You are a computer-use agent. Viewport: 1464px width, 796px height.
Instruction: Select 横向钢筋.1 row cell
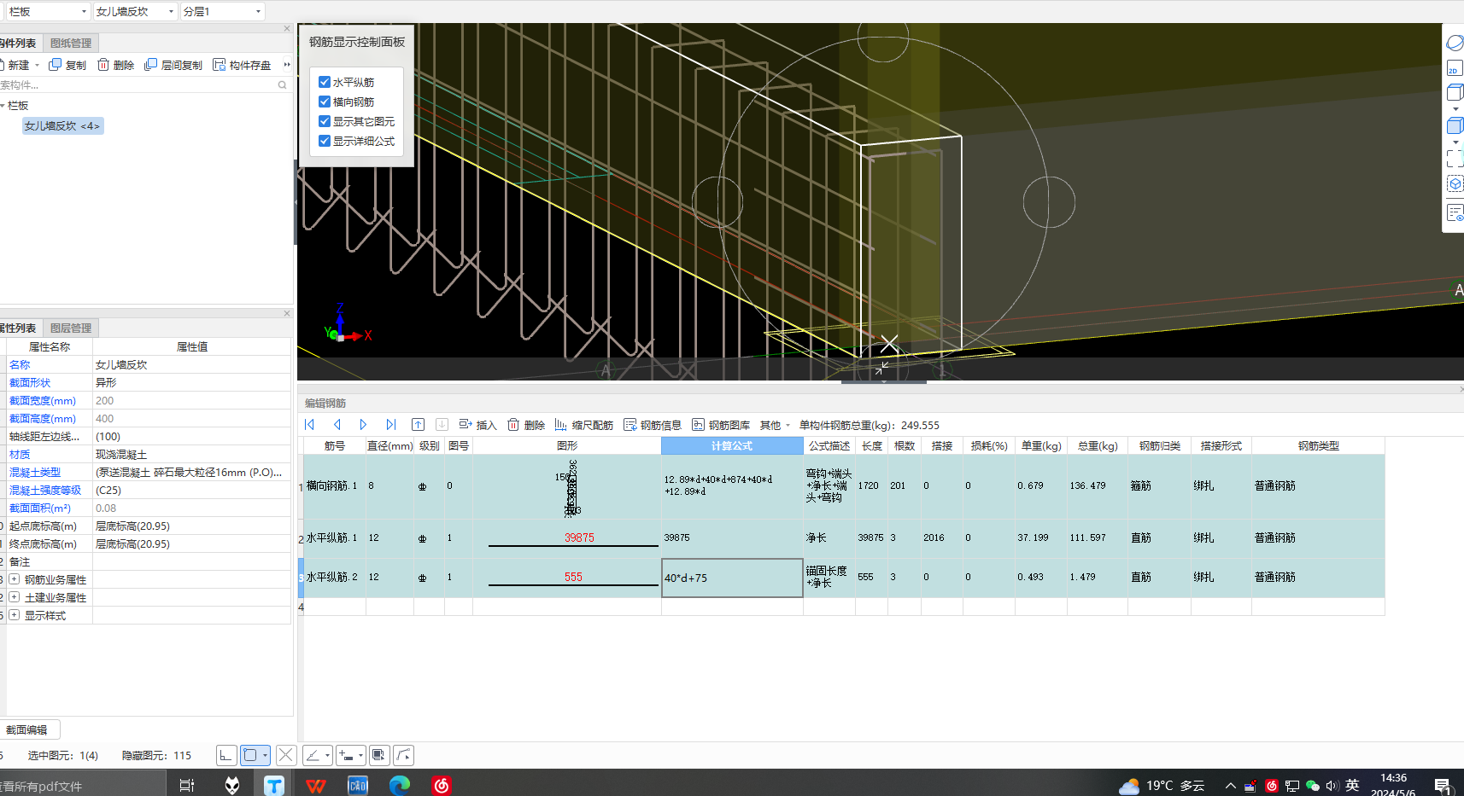coord(335,485)
